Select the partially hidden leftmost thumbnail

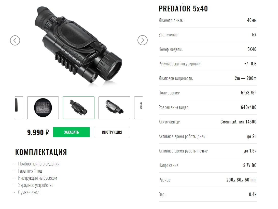[x=19, y=108]
